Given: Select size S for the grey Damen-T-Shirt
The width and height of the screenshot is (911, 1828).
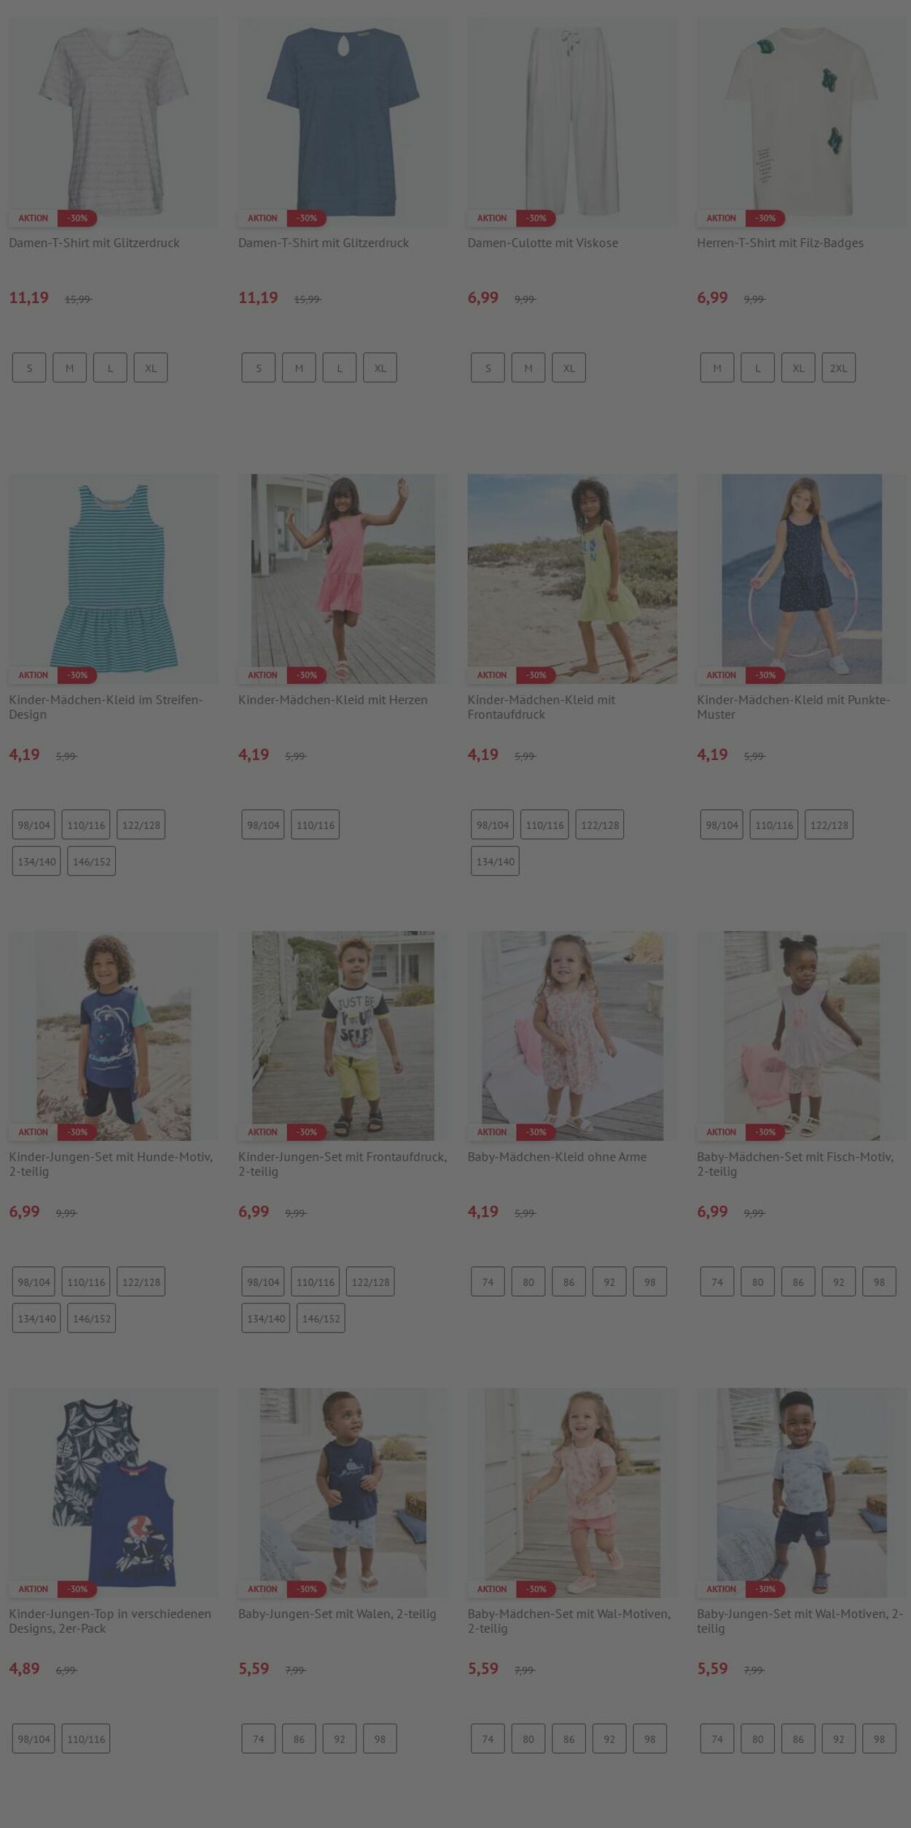Looking at the screenshot, I should click(x=29, y=368).
